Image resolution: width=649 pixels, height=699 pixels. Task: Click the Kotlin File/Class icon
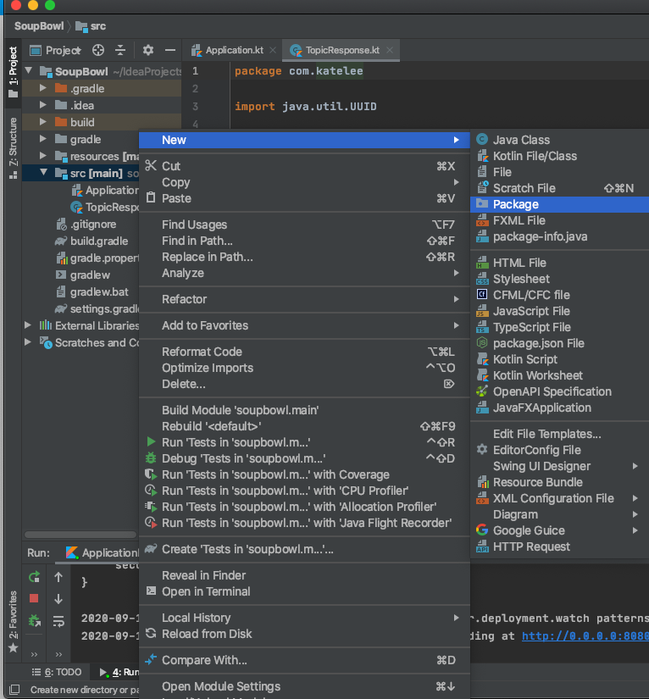(483, 156)
